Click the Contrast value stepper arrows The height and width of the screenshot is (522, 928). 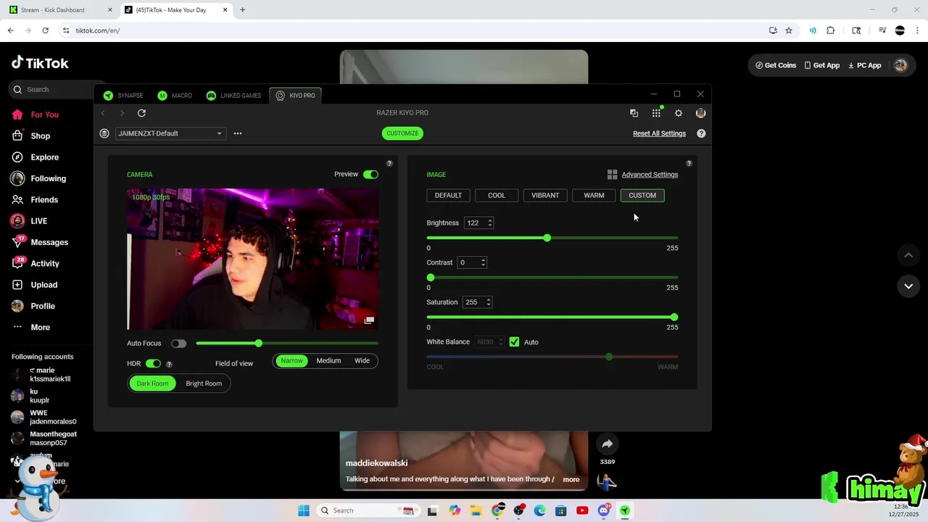tap(484, 262)
